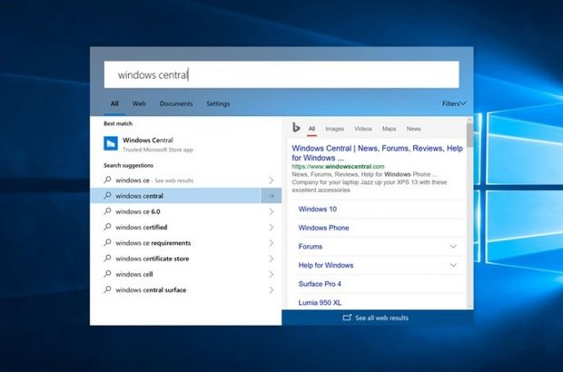
Task: Click magnifier icon beside highlighted 'windows central'
Action: click(107, 195)
